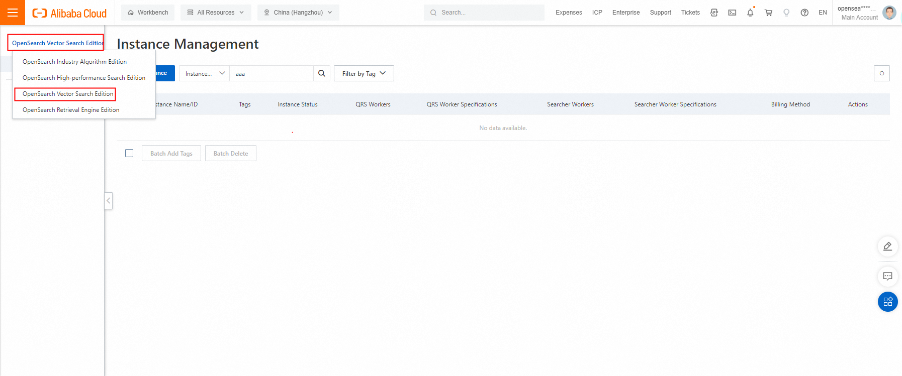The height and width of the screenshot is (376, 902).
Task: Open the help question mark icon
Action: [x=804, y=13]
